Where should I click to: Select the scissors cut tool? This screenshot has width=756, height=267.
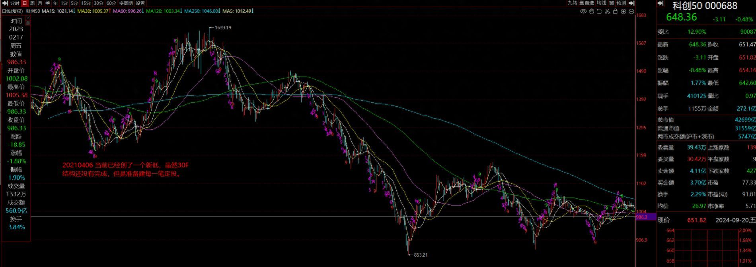pyautogui.click(x=607, y=12)
